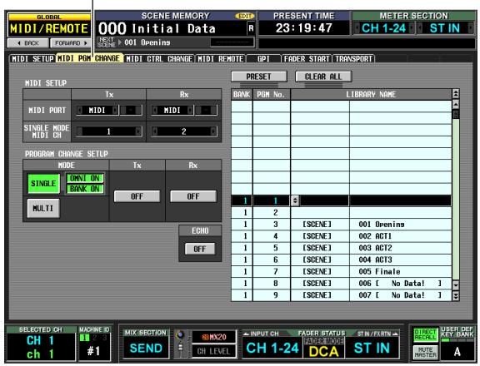The image size is (480, 366).
Task: Select the row '004 ACT3' in library list
Action: [x=341, y=260]
